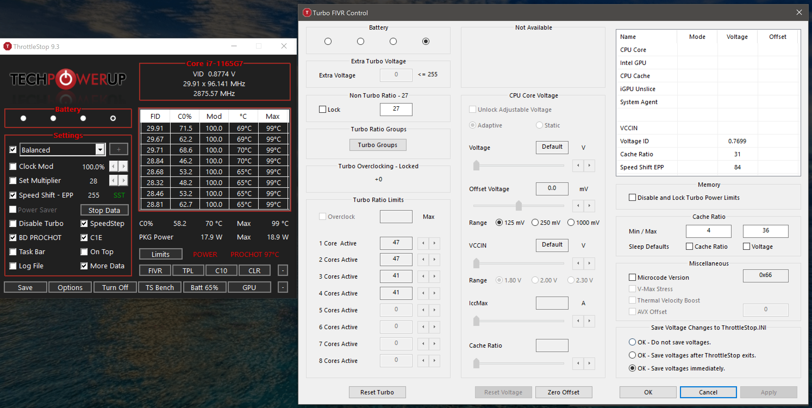This screenshot has height=408, width=812.
Task: Enable the Disable Turbo checkbox
Action: pos(13,223)
